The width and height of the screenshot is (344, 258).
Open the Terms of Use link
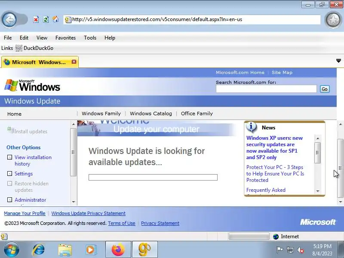tap(122, 223)
